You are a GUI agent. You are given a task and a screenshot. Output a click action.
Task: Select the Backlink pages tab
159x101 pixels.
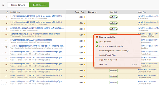39,5
